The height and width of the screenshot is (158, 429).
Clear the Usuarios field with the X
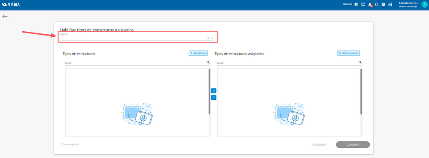pyautogui.click(x=208, y=38)
